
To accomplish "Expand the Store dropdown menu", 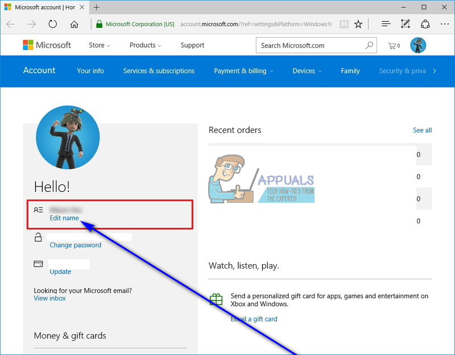I will coord(99,45).
